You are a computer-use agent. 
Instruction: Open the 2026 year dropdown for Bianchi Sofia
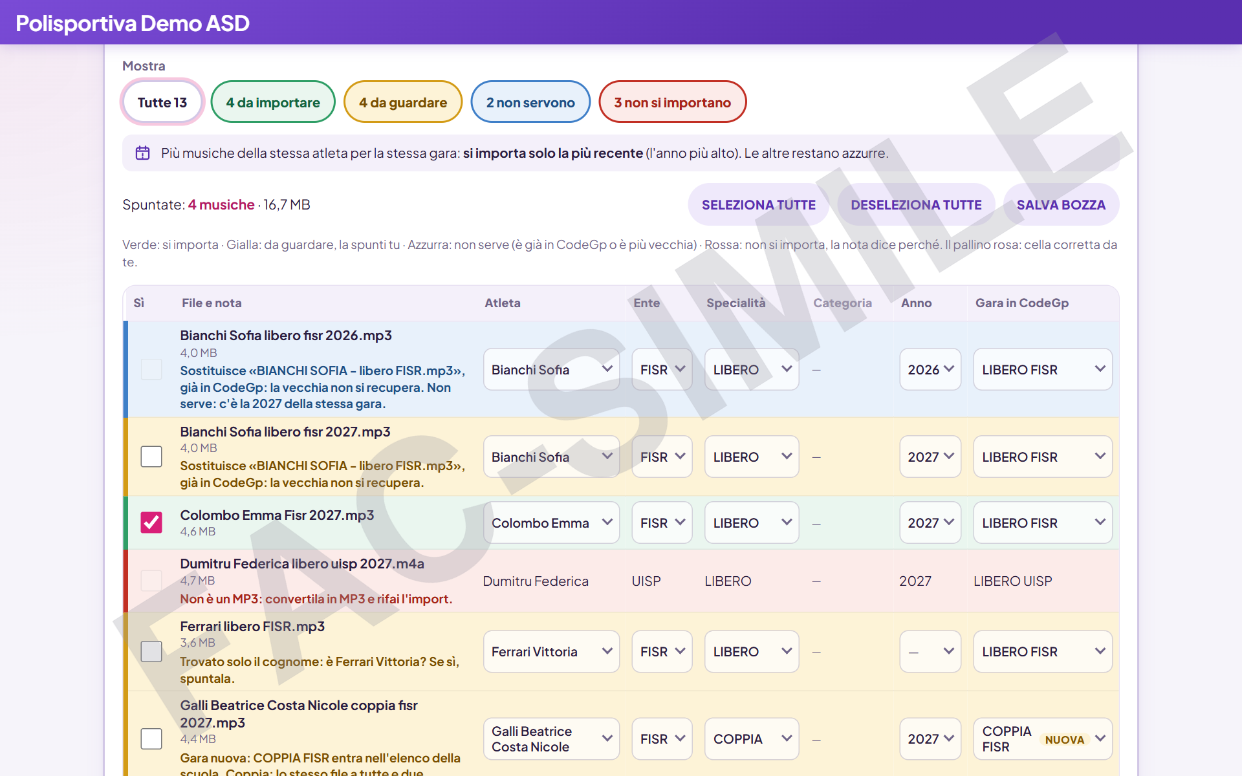pyautogui.click(x=930, y=369)
